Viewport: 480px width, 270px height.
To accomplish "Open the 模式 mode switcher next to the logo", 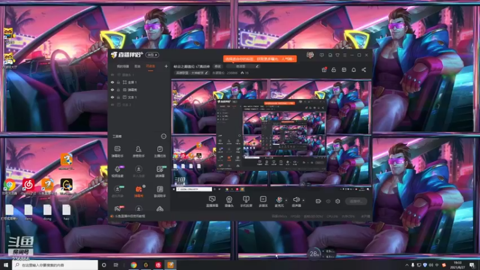I will (152, 55).
